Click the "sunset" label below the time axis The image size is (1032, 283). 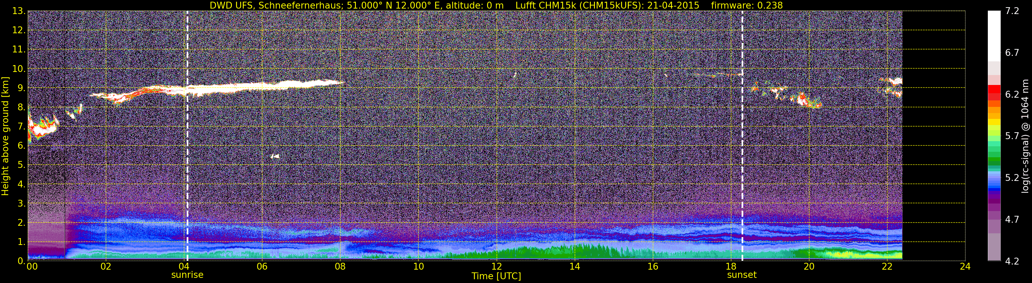click(x=742, y=275)
